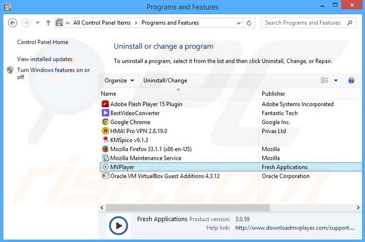Click the Uninstall/Change button
Screen dimensions: 365x242
(x=165, y=80)
